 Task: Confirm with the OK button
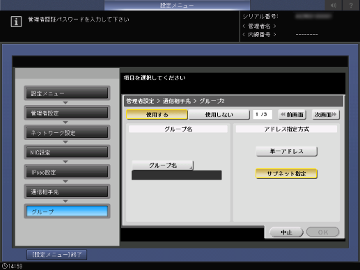(x=323, y=232)
